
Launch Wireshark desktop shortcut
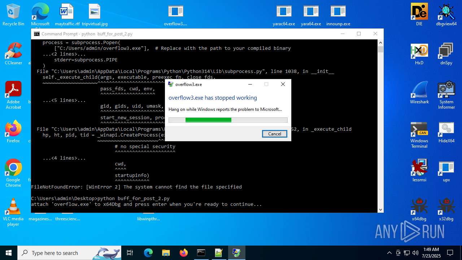419,93
